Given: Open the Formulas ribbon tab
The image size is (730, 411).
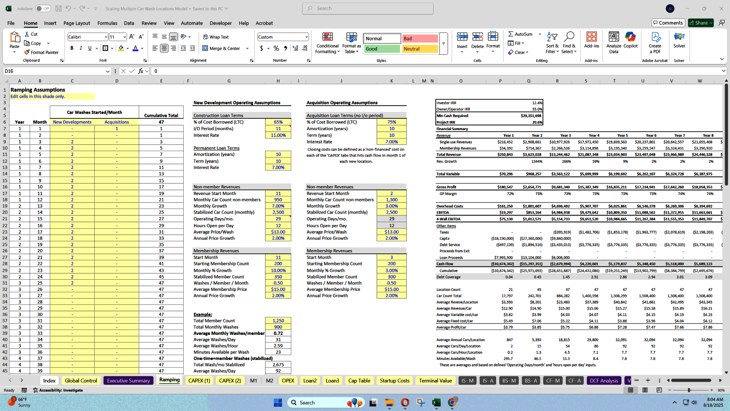Looking at the screenshot, I should point(107,23).
